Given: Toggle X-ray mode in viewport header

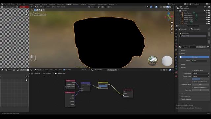Looking at the screenshot, I should 161,7.
